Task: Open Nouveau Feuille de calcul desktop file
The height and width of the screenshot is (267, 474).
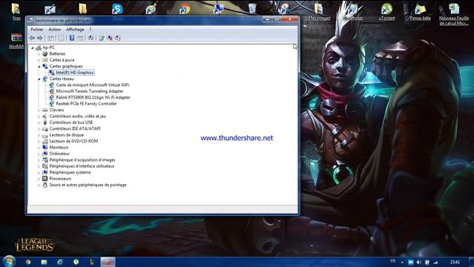Action: [454, 14]
